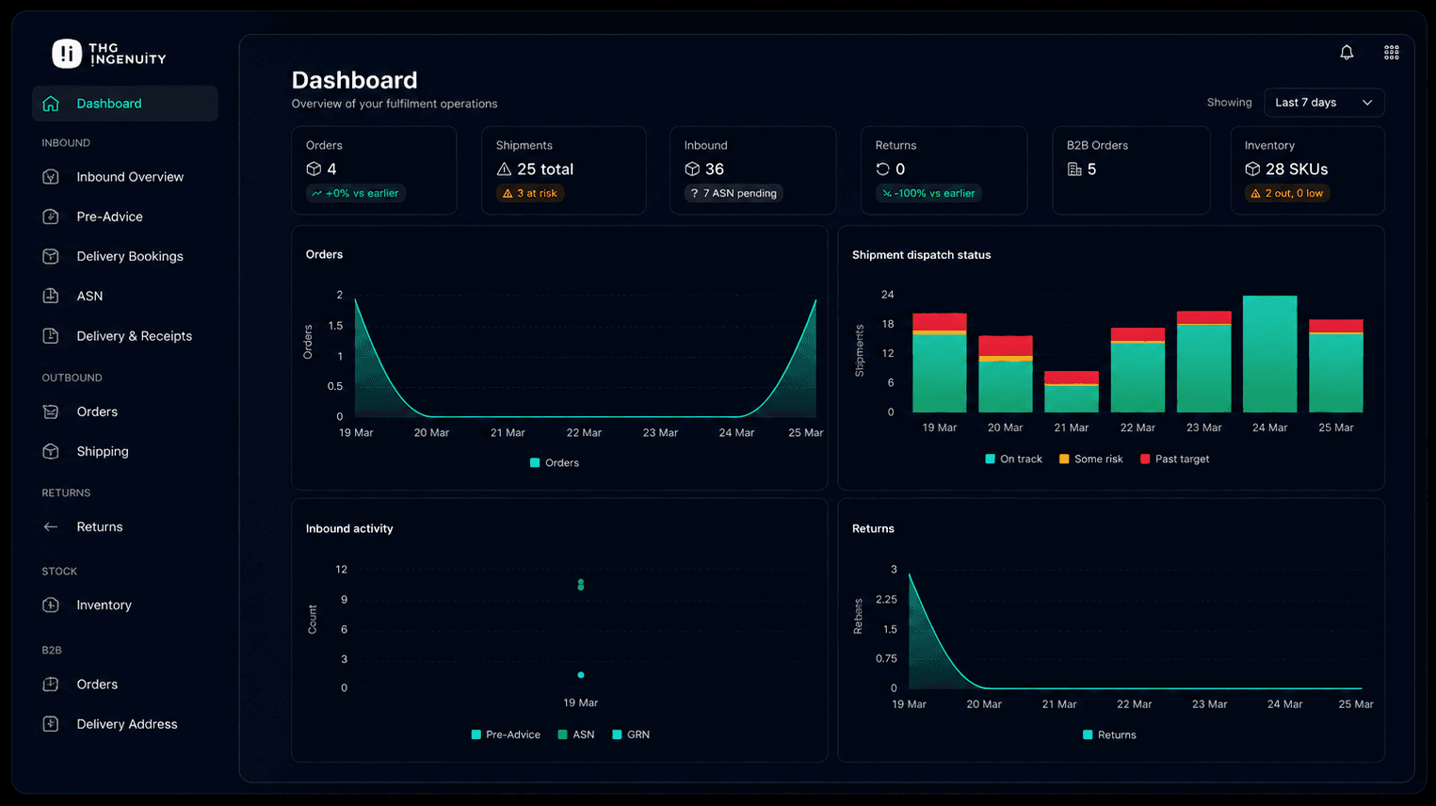
Task: Toggle the GRN legend series
Action: tap(631, 734)
